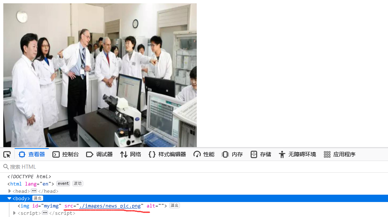Expand the head element node
Viewport: 388px width, 217px height.
(10, 191)
